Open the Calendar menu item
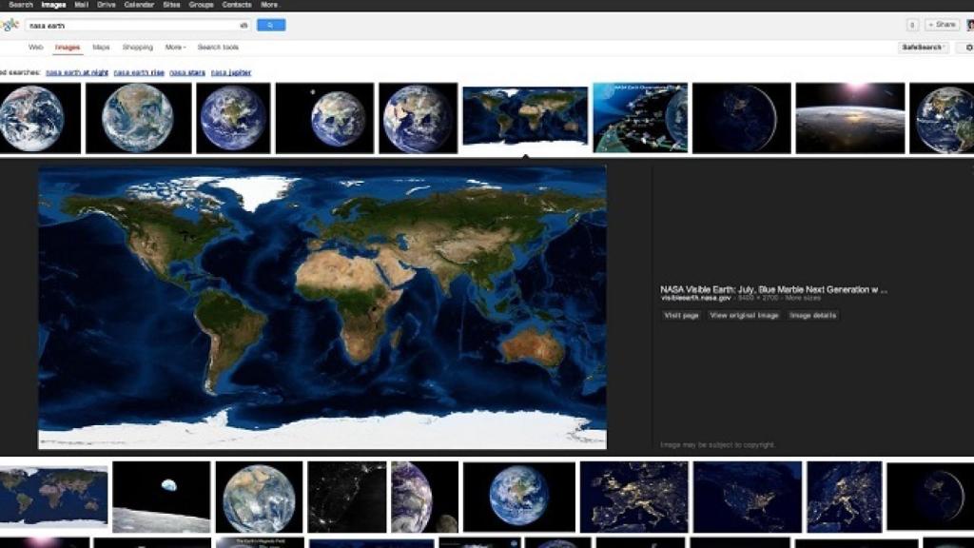The image size is (974, 548). [x=138, y=5]
